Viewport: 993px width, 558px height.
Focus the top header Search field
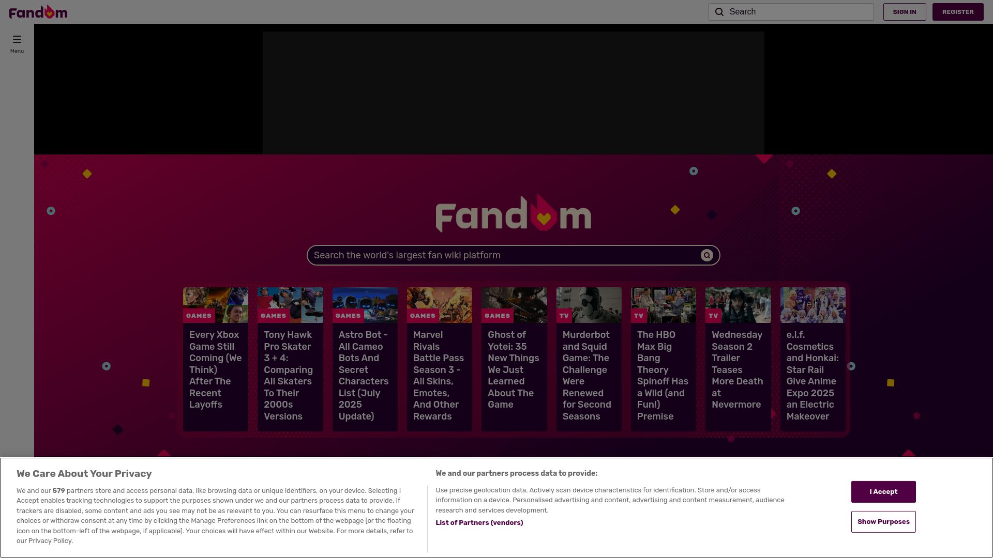tap(791, 12)
